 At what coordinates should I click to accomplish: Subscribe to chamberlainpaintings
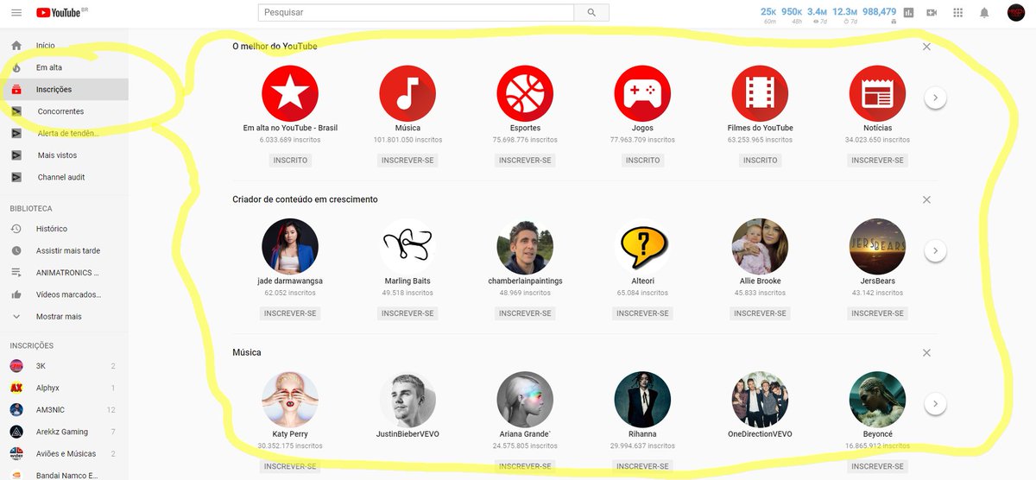(x=525, y=313)
